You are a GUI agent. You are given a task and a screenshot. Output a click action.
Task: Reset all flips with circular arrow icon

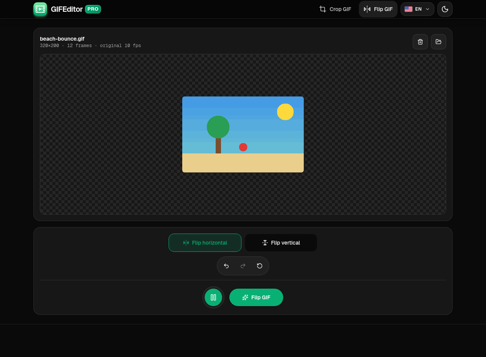pos(260,266)
